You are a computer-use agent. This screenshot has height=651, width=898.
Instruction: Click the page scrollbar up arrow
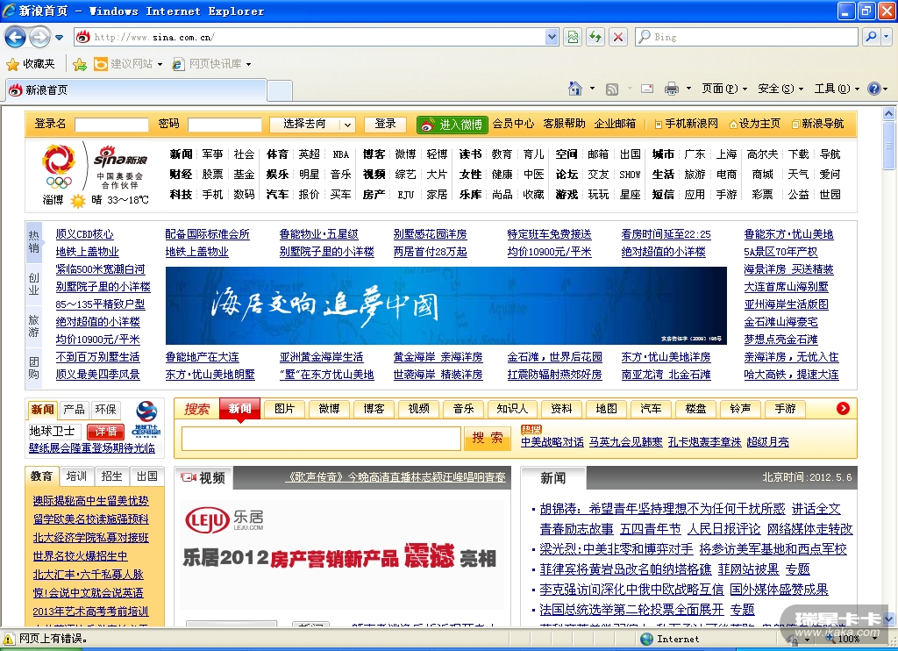(x=889, y=113)
